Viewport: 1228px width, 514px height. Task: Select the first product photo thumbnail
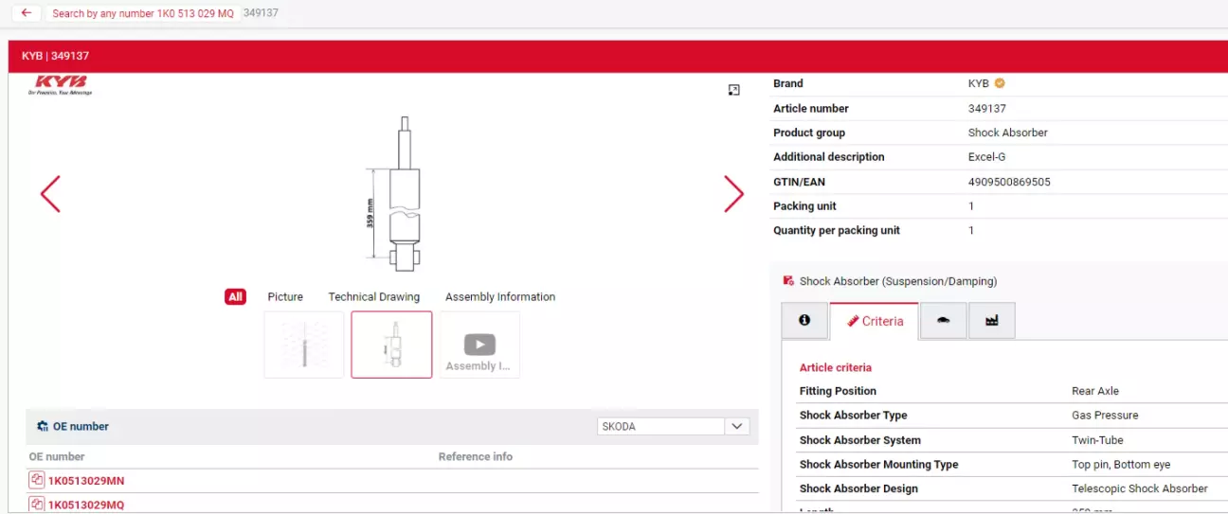click(x=303, y=345)
